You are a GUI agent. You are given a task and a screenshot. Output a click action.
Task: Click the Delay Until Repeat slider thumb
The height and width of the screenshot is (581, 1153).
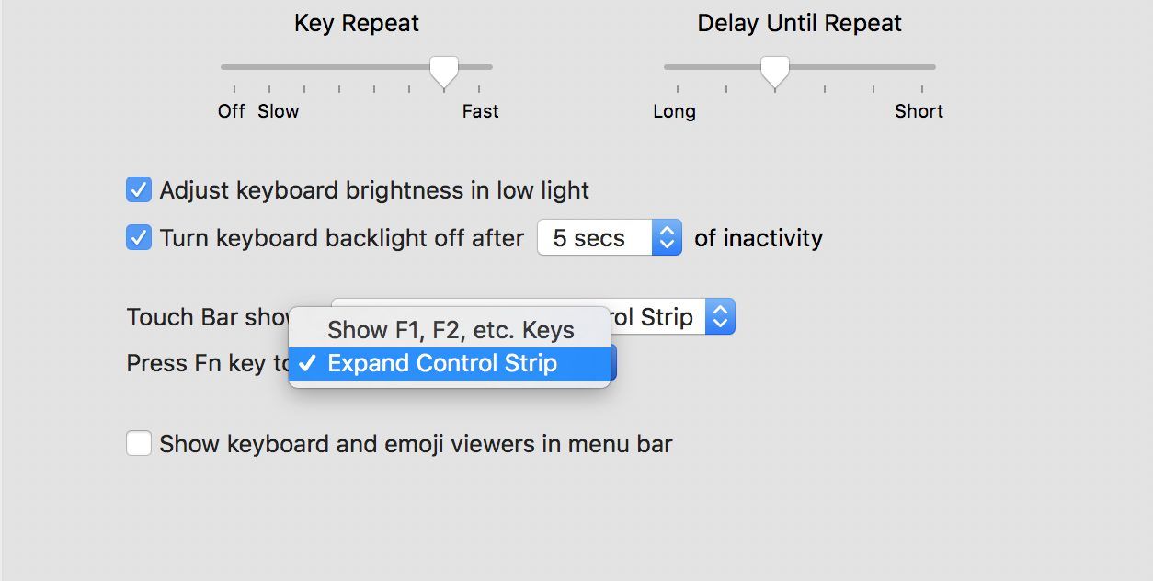click(775, 70)
